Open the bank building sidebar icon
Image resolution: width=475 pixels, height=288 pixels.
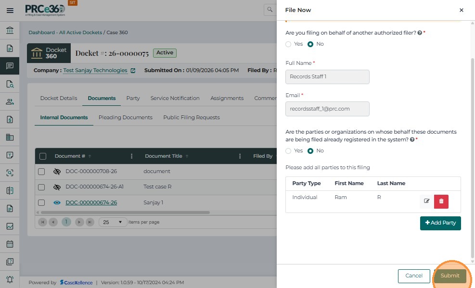click(10, 31)
